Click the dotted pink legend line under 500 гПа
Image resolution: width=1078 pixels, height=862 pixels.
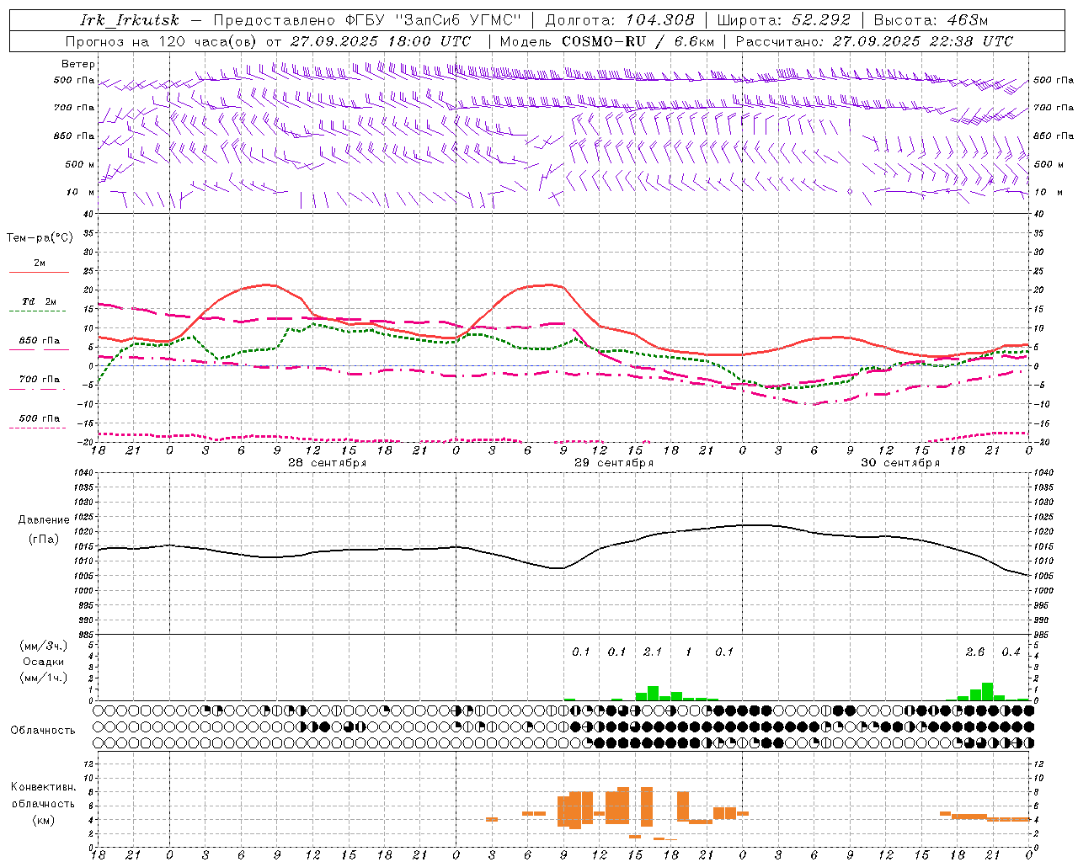click(38, 428)
